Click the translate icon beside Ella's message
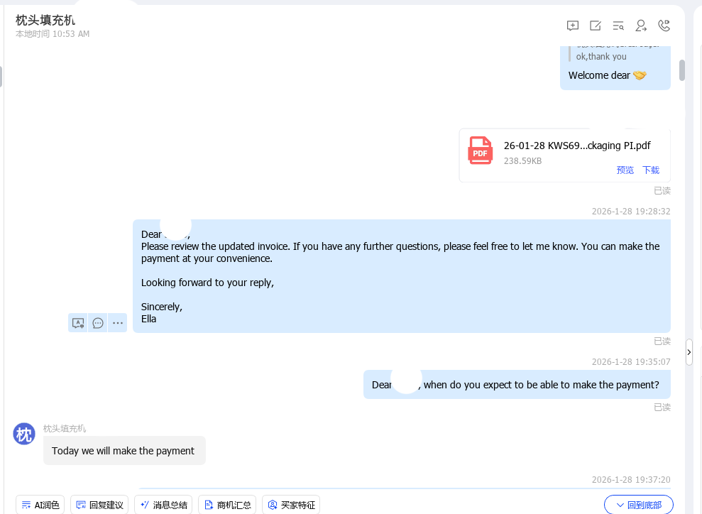This screenshot has height=514, width=702. (78, 323)
